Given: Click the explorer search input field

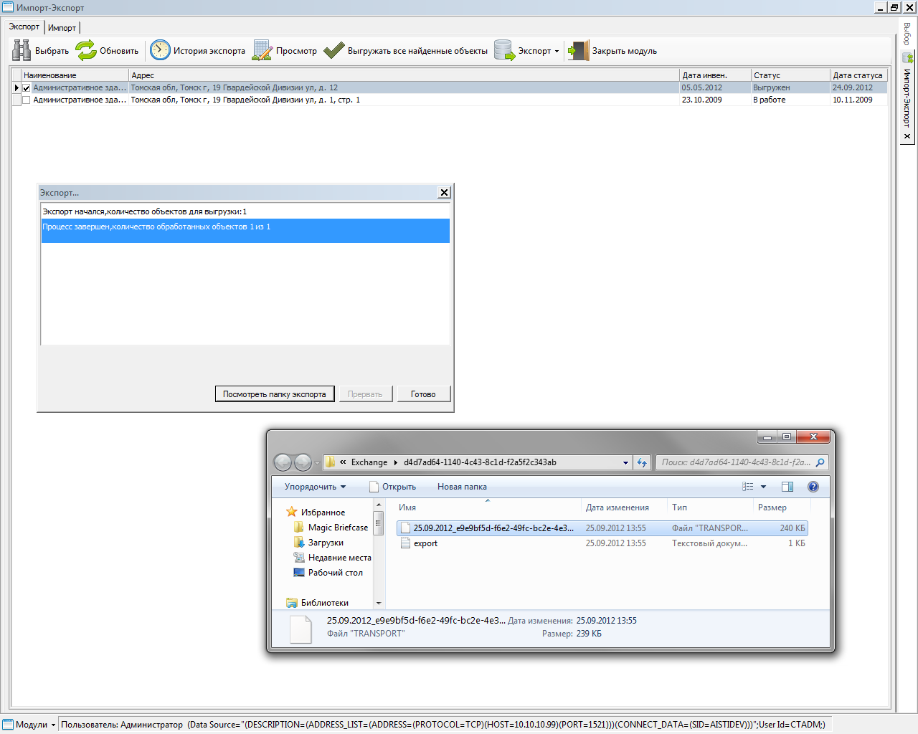Looking at the screenshot, I should [x=735, y=462].
